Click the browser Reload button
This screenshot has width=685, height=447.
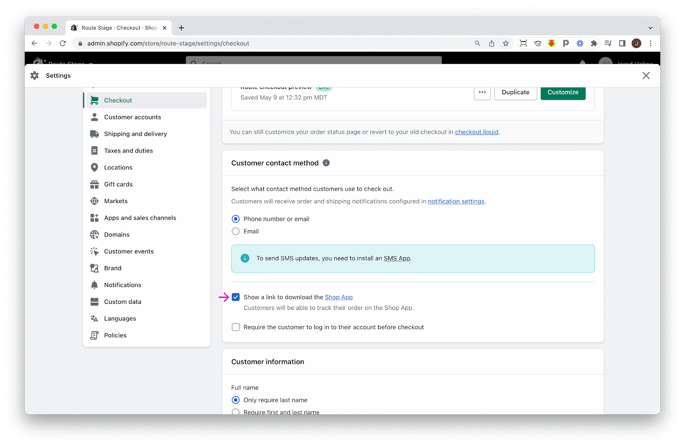[63, 43]
